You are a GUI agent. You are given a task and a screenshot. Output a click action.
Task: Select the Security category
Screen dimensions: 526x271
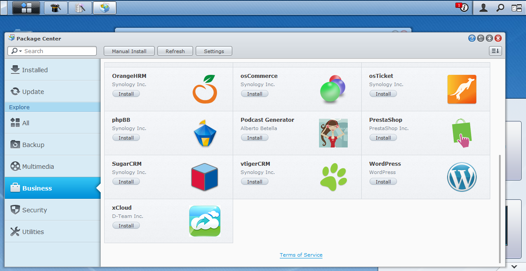tap(53, 210)
